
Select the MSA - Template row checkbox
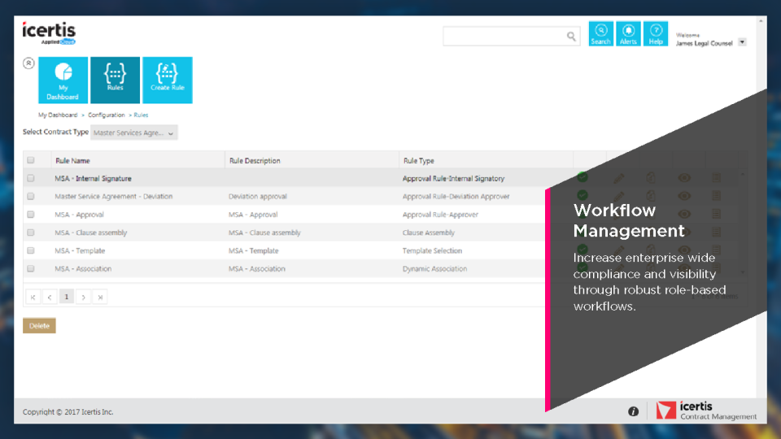pos(31,250)
